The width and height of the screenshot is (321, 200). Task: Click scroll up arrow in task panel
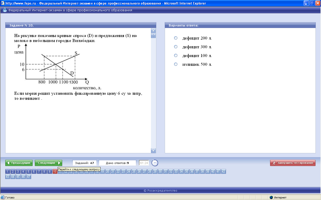pos(153,30)
